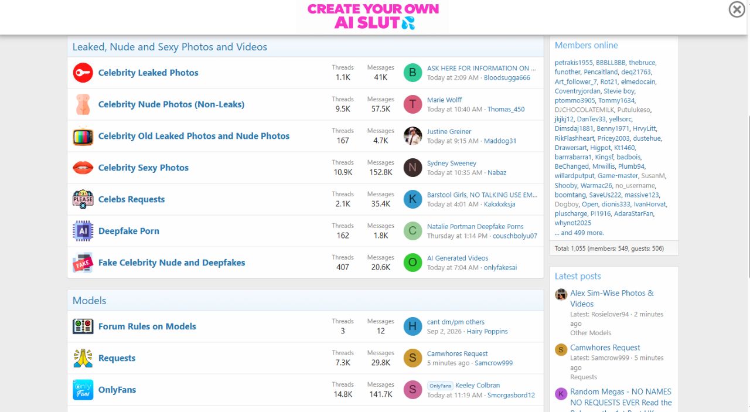
Task: Click the Forum Rules on Models icon
Action: coord(83,326)
